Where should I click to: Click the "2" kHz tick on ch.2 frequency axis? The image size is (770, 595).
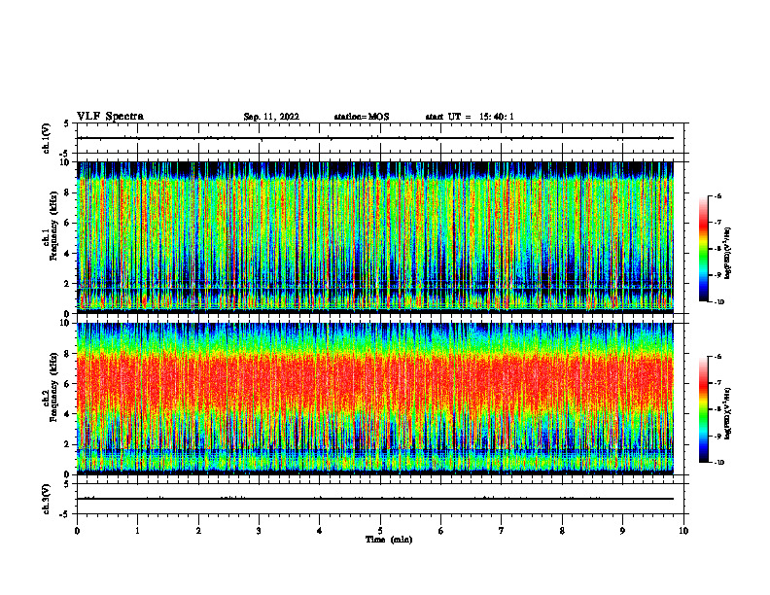(x=67, y=444)
